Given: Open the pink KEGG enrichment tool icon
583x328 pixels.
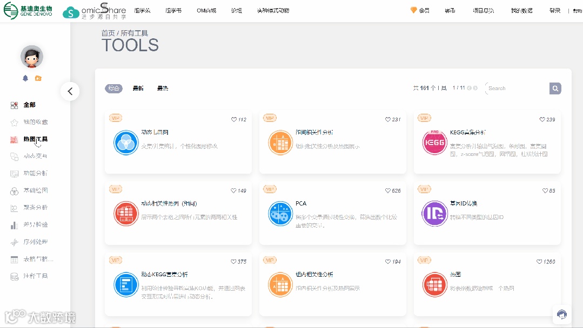Looking at the screenshot, I should [x=434, y=142].
